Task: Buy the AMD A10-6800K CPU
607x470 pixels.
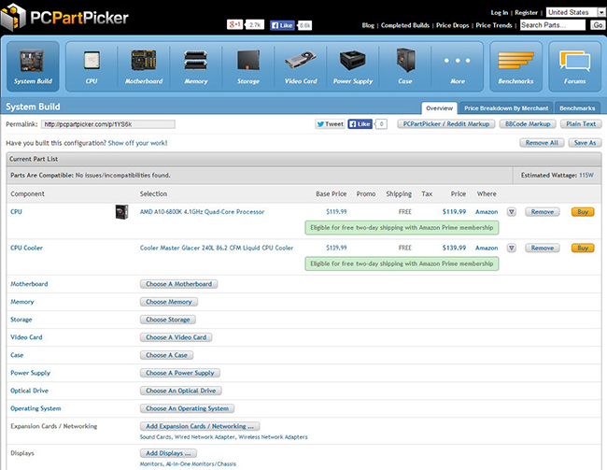Action: click(x=583, y=212)
